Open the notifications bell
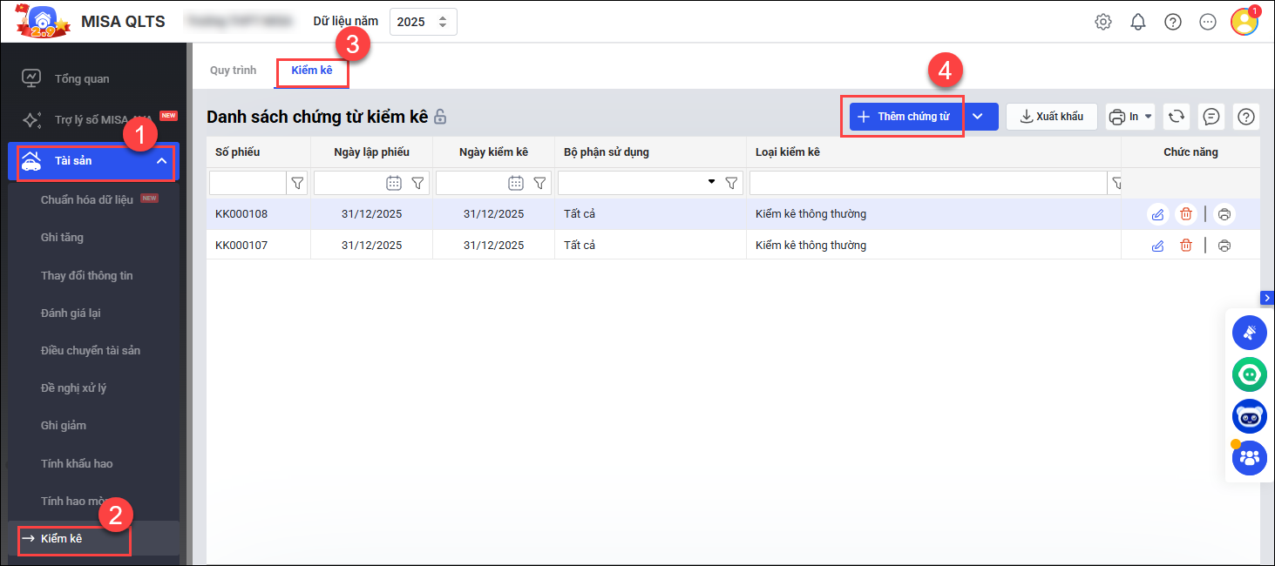 click(1138, 22)
